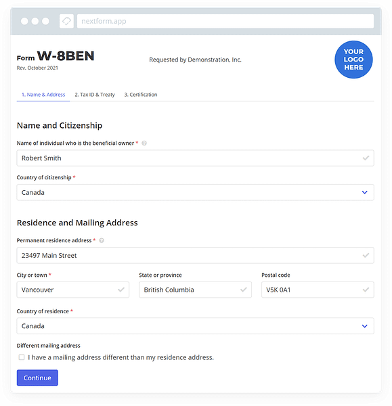The image size is (392, 406).
Task: Edit the Permanent residence address field
Action: 196,255
